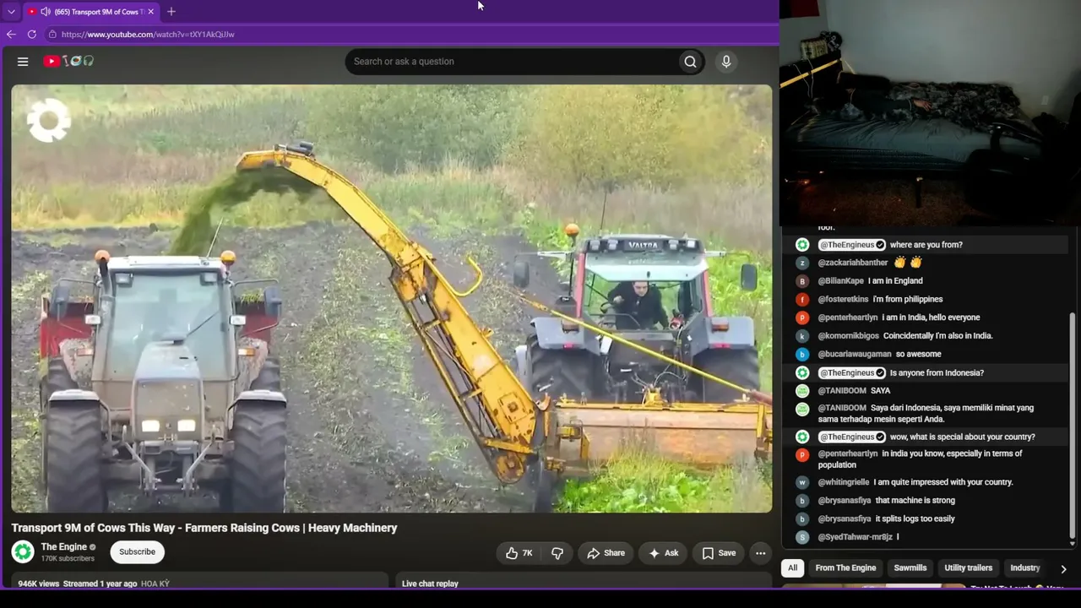
Task: Click the 'Is anyone from Indonesia?' author badge
Action: [x=852, y=372]
